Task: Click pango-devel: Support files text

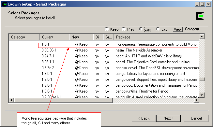Action: (157, 80)
